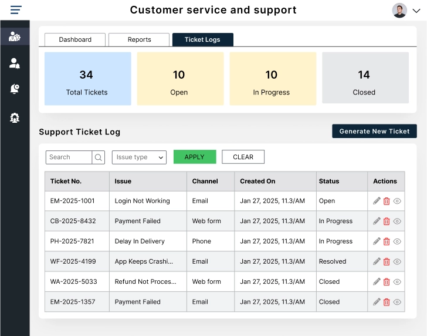View ticket EM-2025-1357 via eye icon
The width and height of the screenshot is (427, 336).
click(397, 302)
